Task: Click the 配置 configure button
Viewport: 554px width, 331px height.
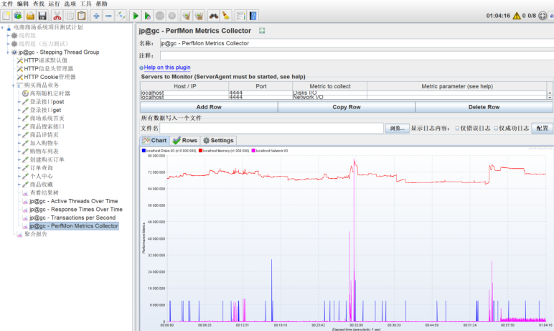Action: point(542,129)
